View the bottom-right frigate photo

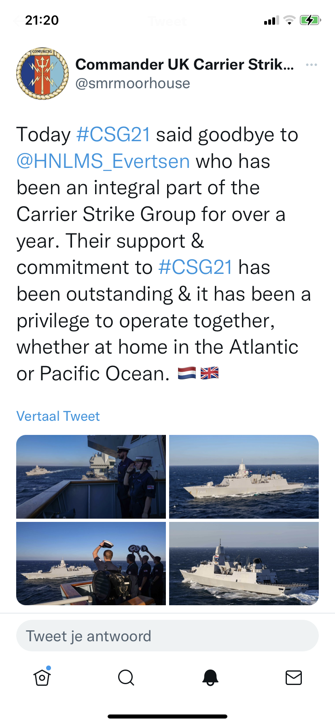(x=244, y=564)
